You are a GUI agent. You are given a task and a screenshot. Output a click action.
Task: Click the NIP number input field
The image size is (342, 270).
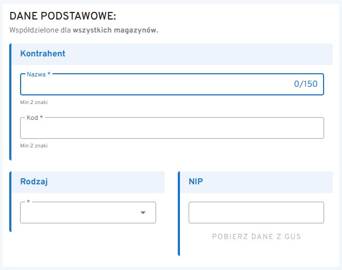256,213
